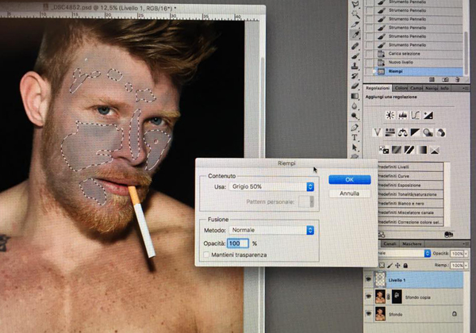Open the layer Riemp fill slider arrow

point(466,266)
